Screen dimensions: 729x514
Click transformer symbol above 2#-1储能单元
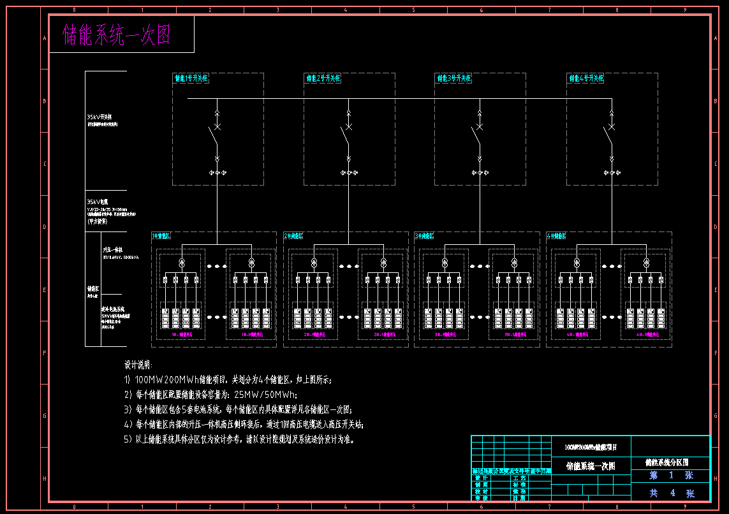314,263
